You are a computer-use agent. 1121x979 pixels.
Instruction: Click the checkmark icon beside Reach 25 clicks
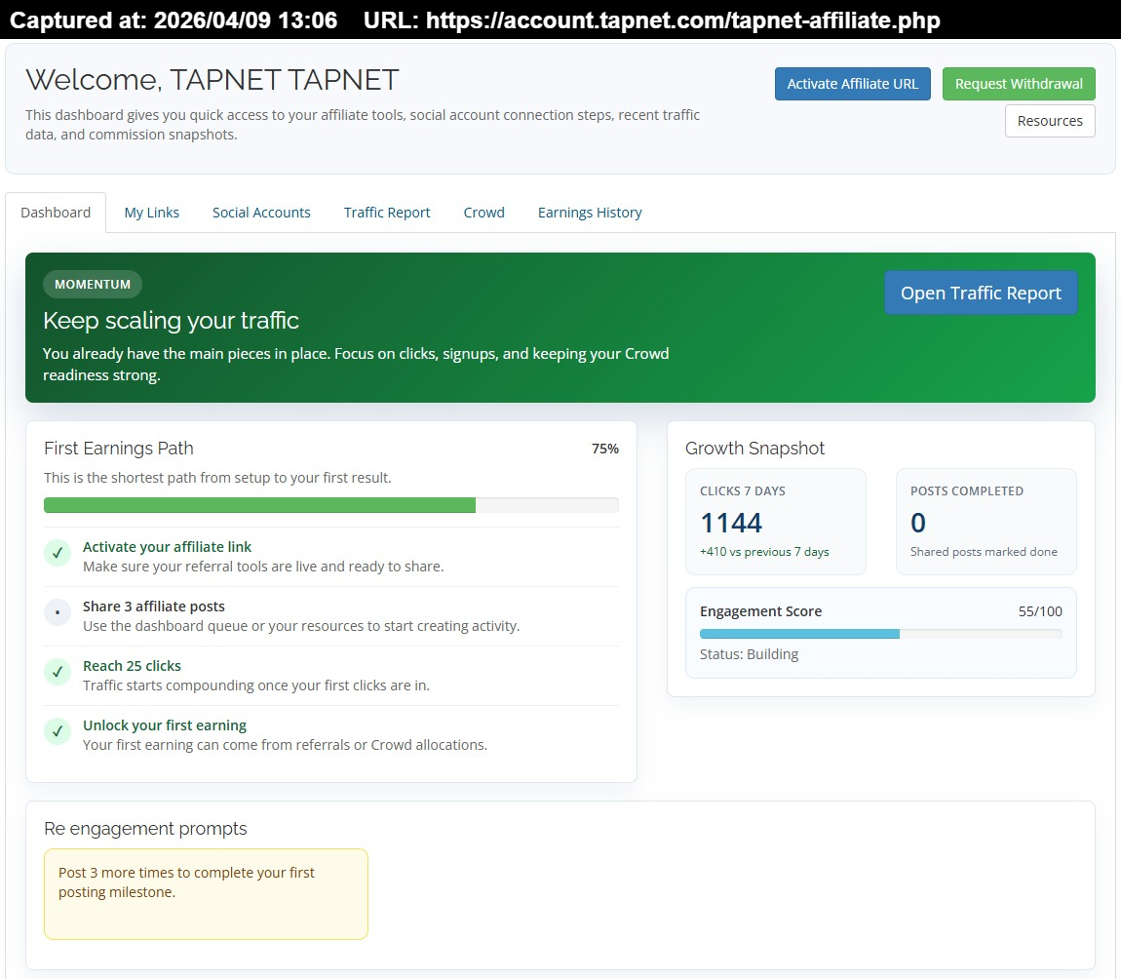(x=58, y=672)
